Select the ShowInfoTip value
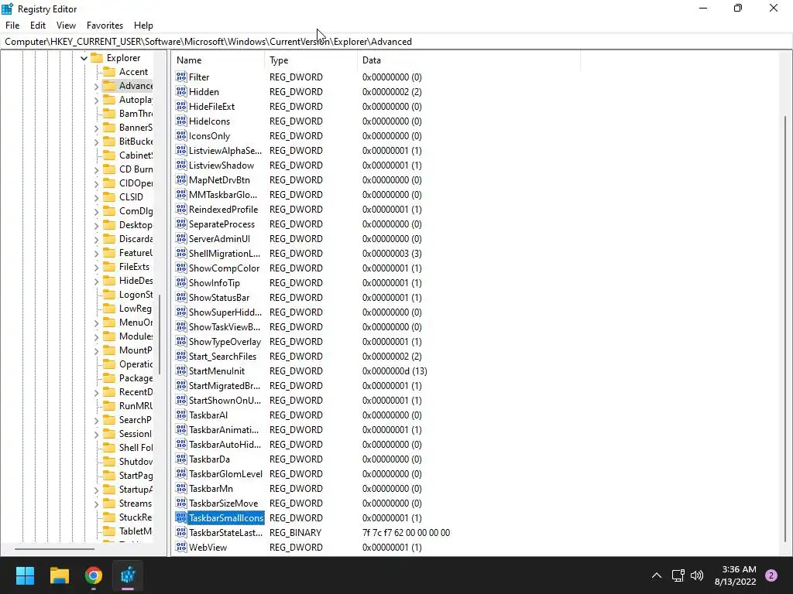793x594 pixels. 214,282
